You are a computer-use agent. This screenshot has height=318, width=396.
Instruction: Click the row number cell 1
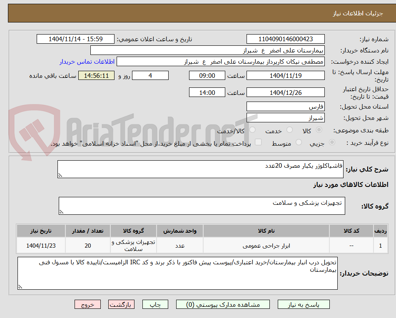tap(381, 246)
